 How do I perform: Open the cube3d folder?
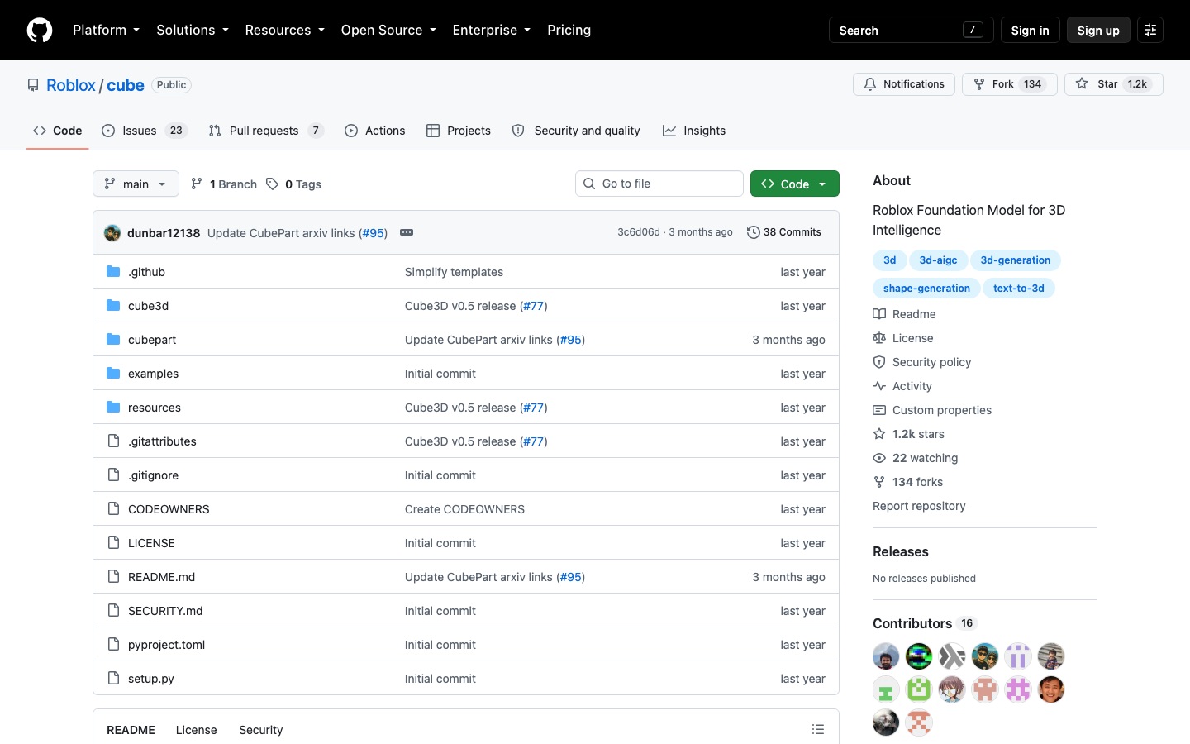[x=148, y=306]
